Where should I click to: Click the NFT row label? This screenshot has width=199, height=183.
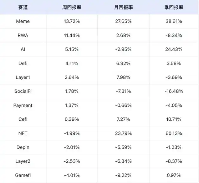[23, 133]
